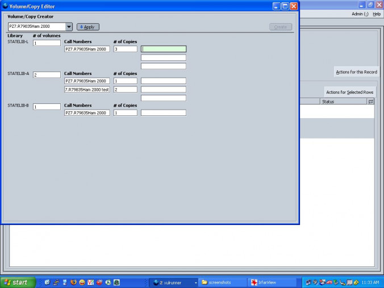Focus the STATELIB-B number of volumes field
This screenshot has height=288, width=384.
[47, 107]
